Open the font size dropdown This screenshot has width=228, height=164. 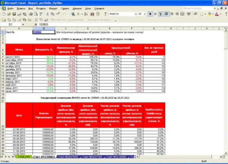pyautogui.click(x=145, y=14)
